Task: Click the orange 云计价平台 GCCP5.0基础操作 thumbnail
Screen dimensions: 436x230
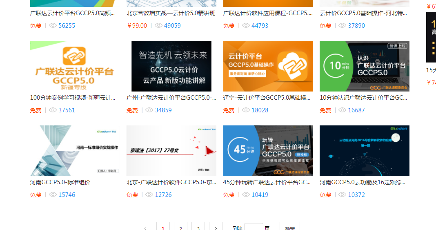Action: [x=268, y=66]
